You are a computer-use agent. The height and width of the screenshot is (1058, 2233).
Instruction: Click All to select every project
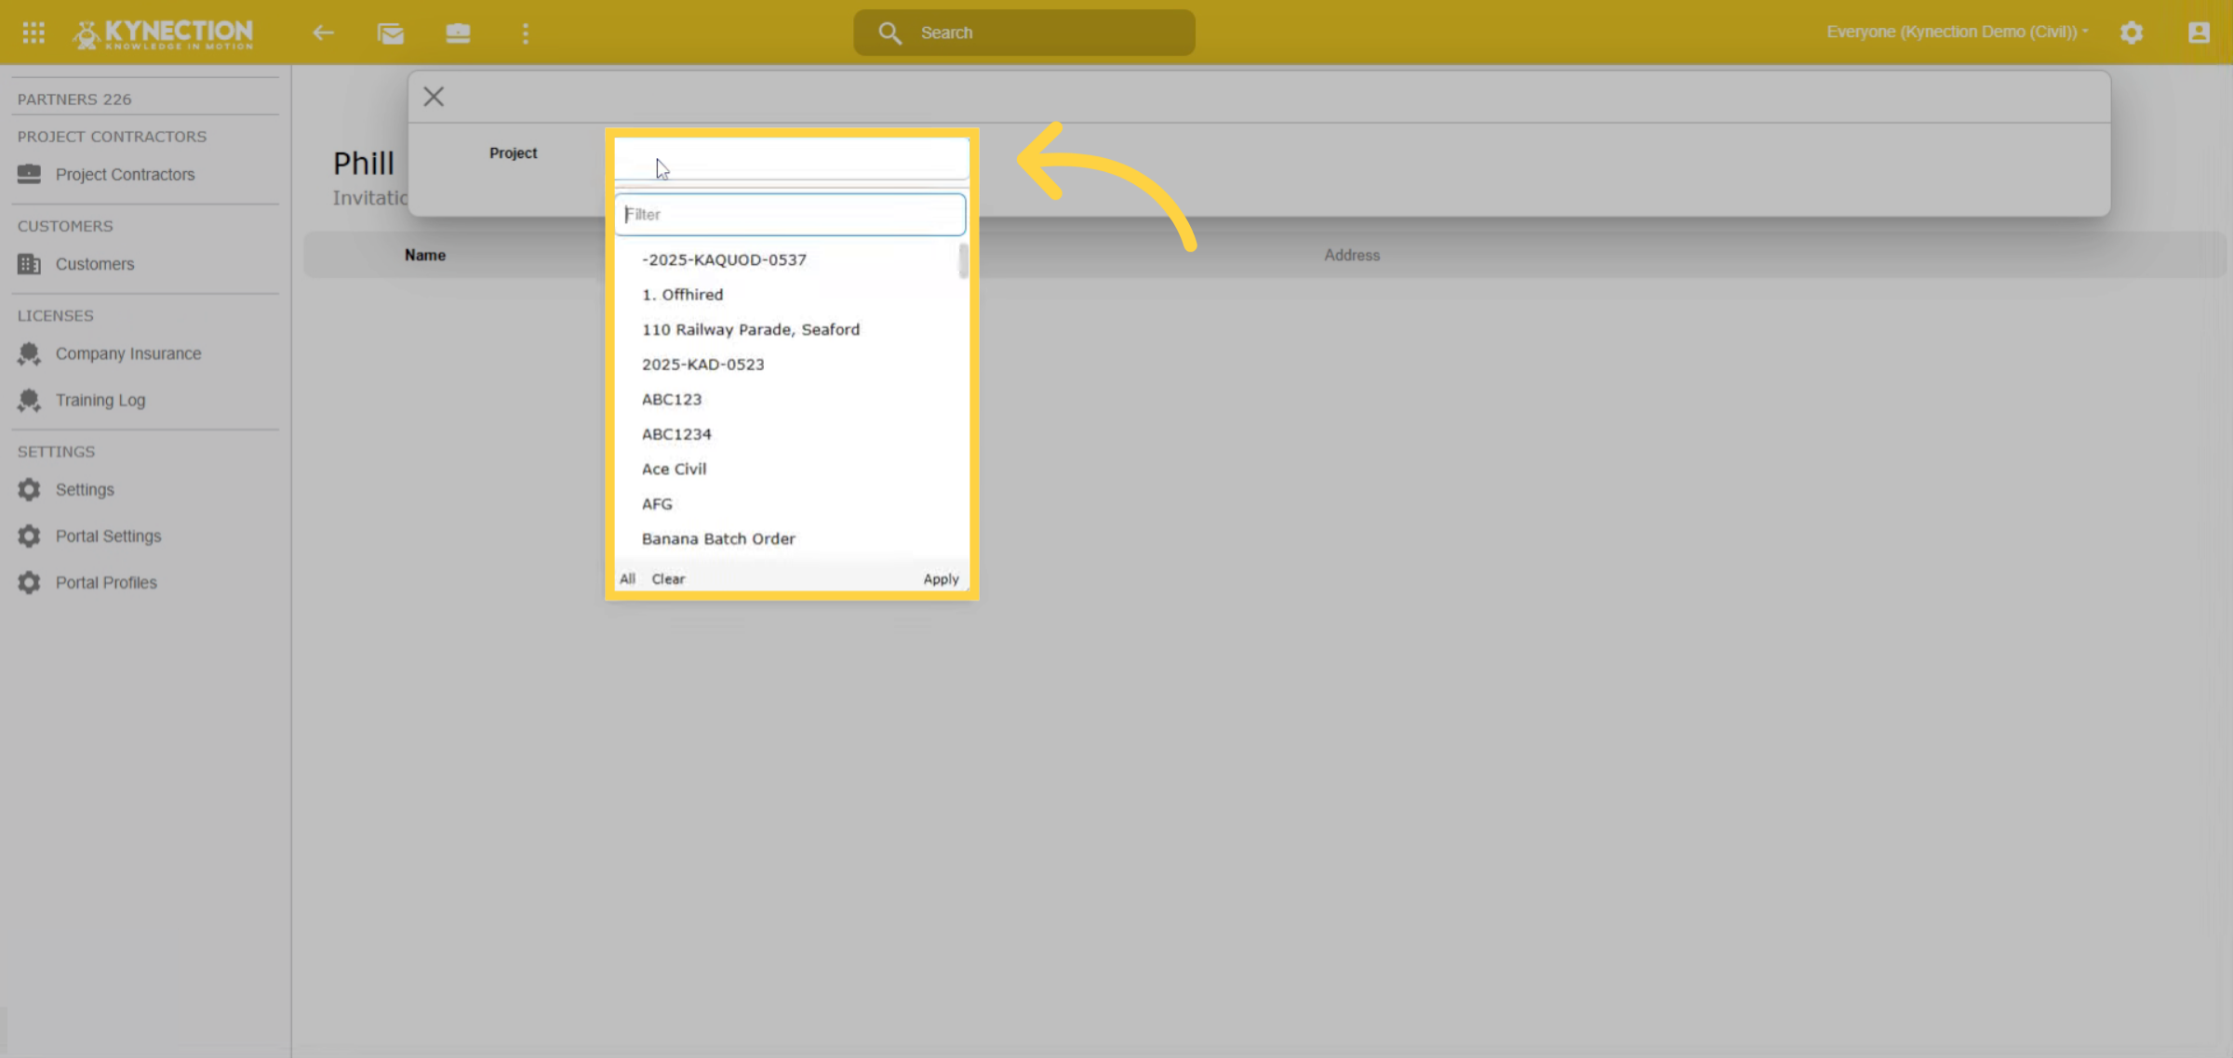click(x=628, y=578)
